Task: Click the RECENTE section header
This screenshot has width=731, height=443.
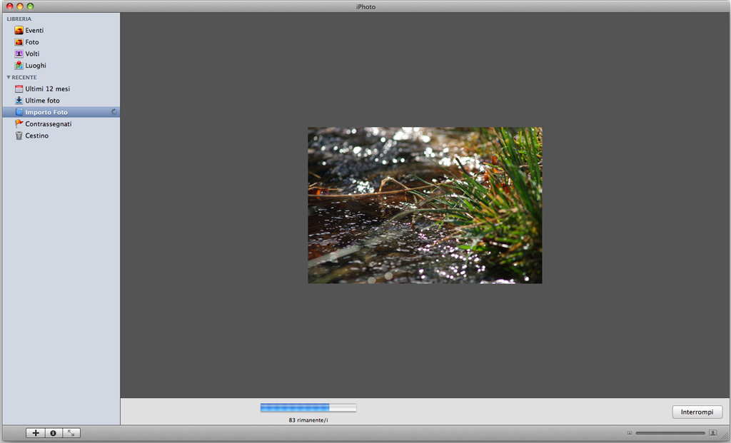Action: coord(24,77)
